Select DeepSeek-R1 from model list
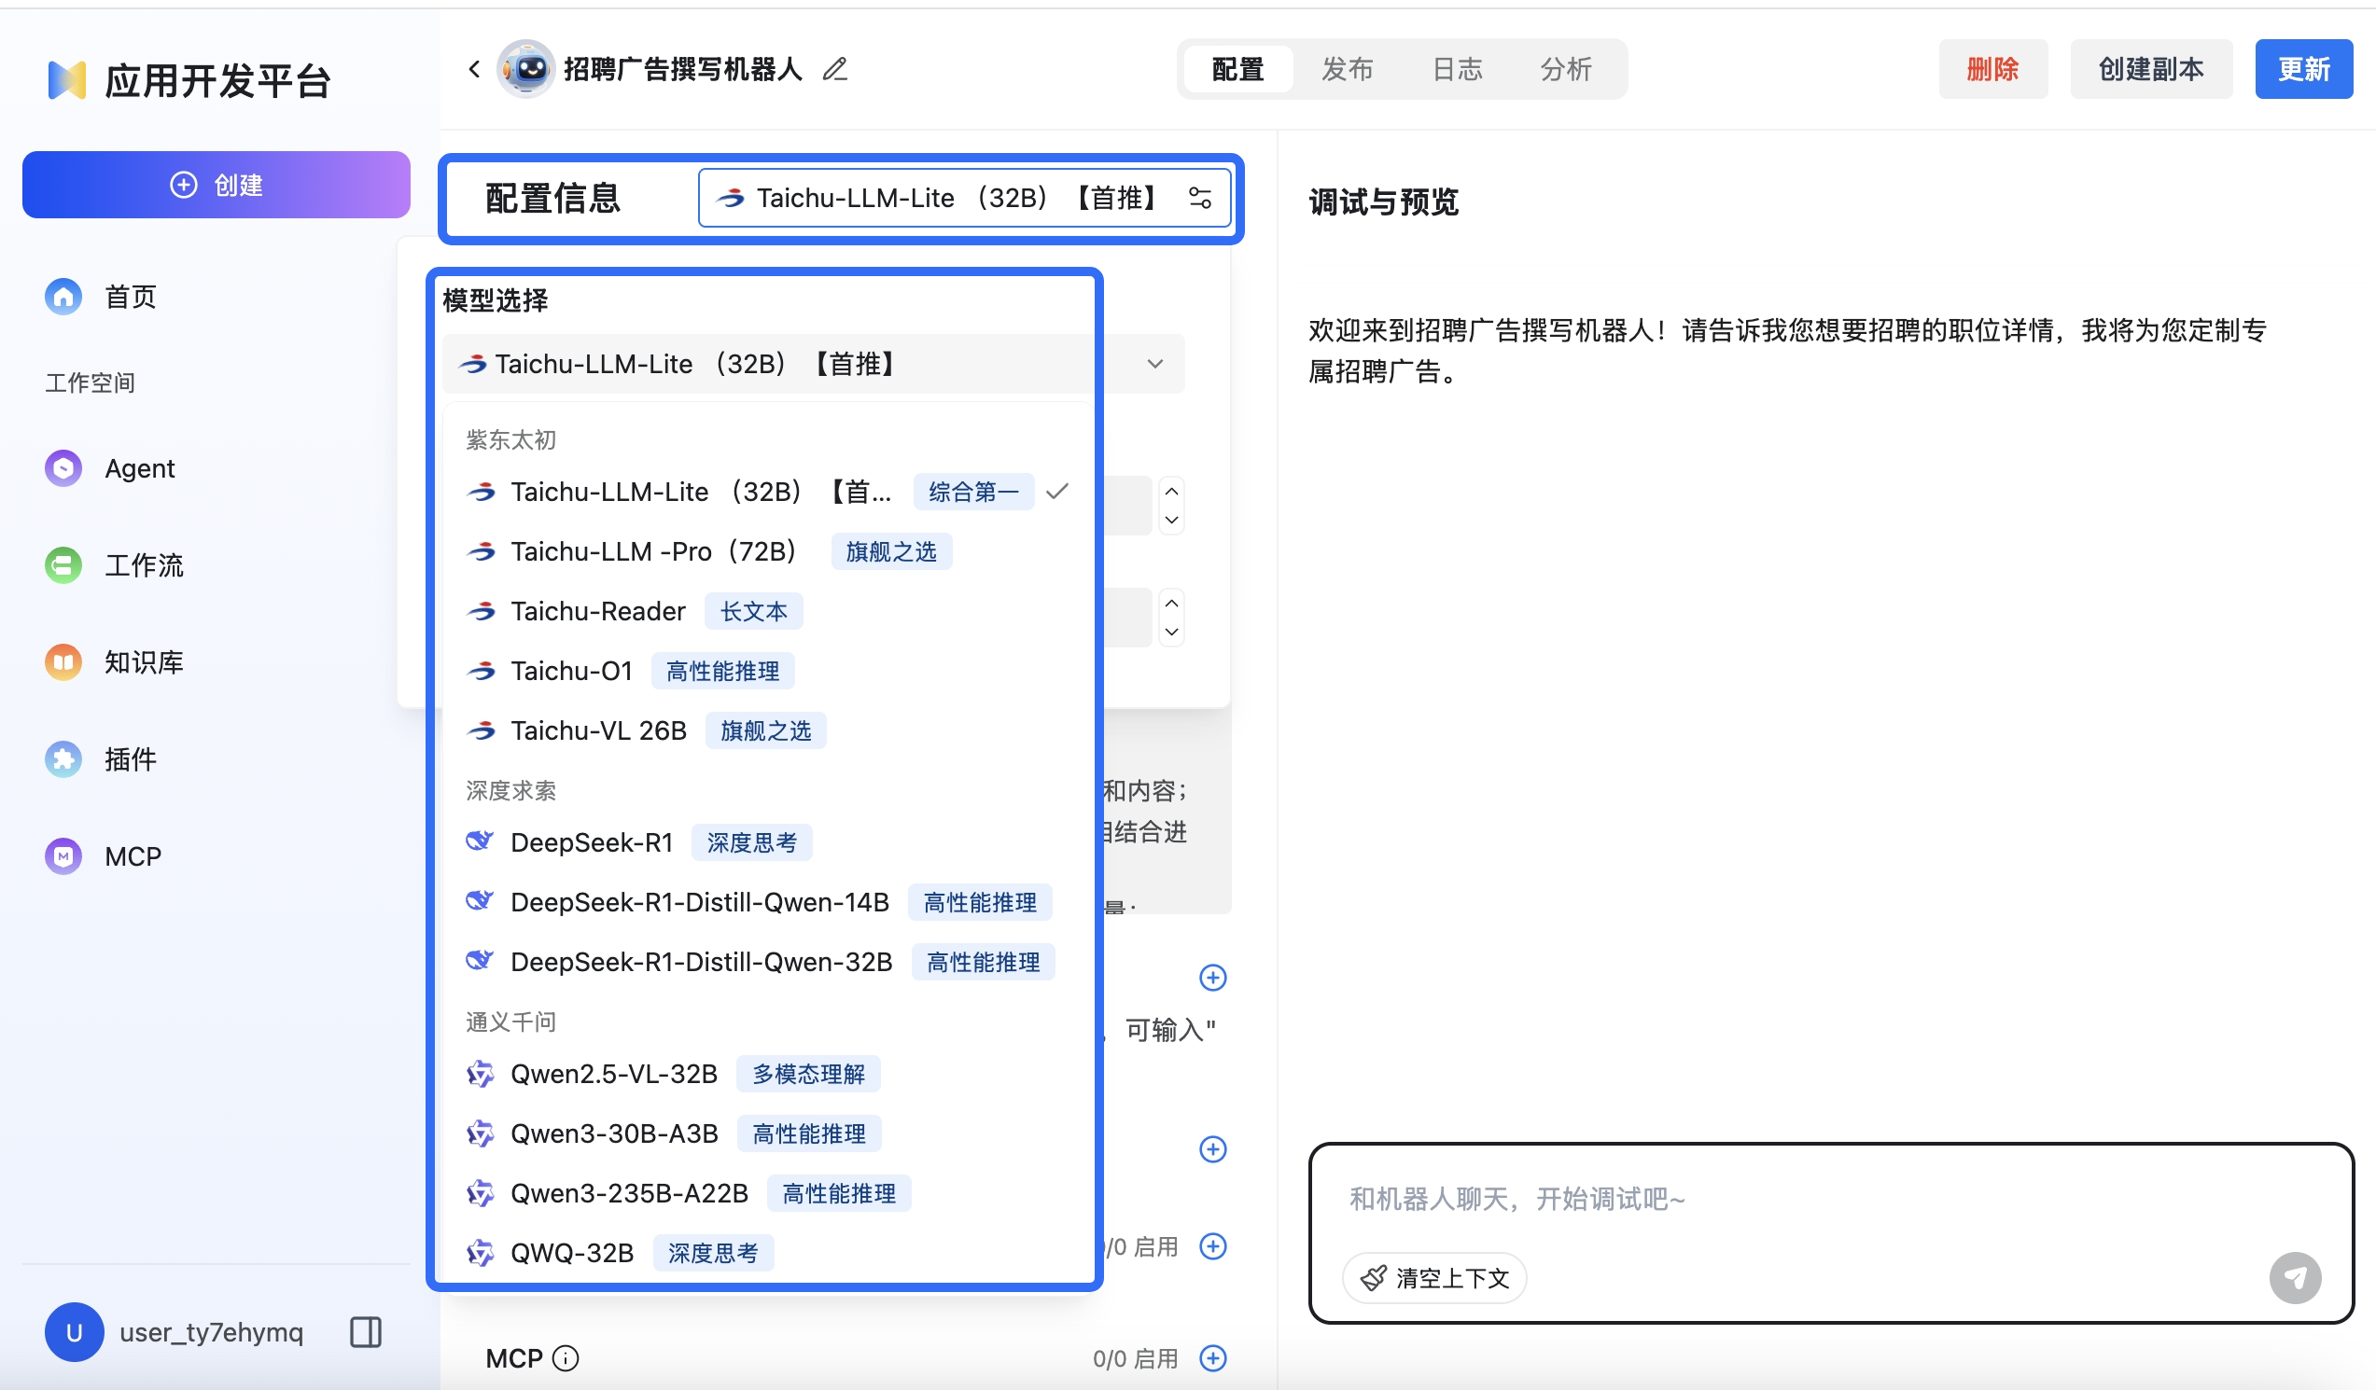2376x1390 pixels. [x=591, y=842]
